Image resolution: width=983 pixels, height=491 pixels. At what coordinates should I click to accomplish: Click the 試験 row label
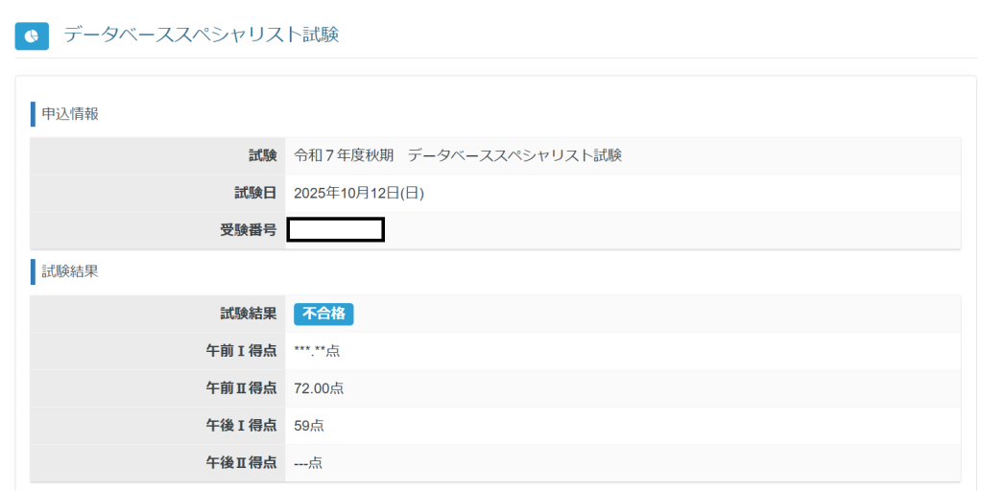pyautogui.click(x=262, y=155)
